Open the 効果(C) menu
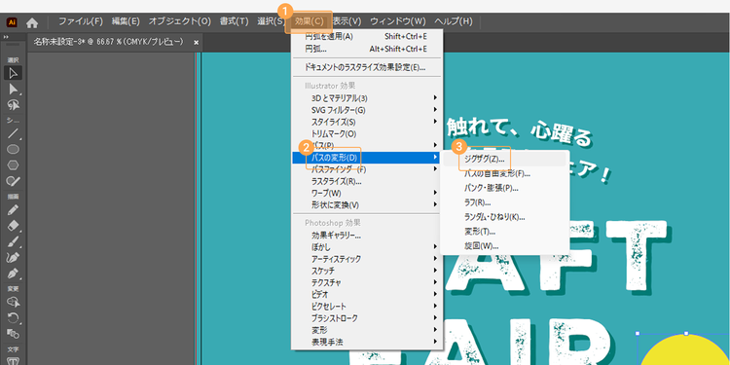This screenshot has height=365, width=730. coord(310,21)
